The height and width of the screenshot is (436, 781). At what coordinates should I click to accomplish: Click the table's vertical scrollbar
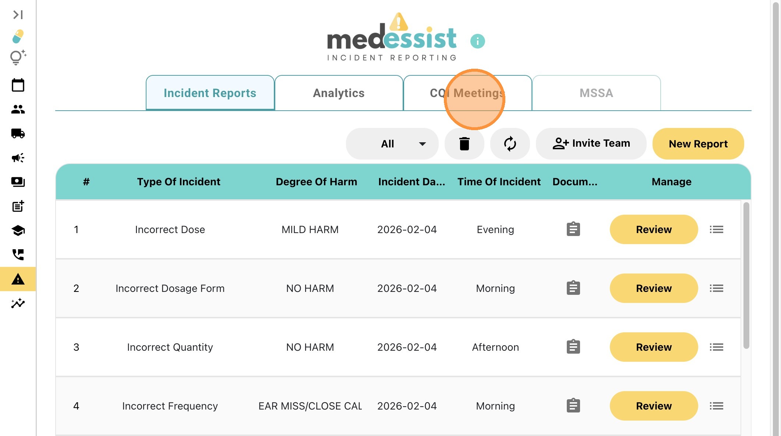pyautogui.click(x=746, y=276)
